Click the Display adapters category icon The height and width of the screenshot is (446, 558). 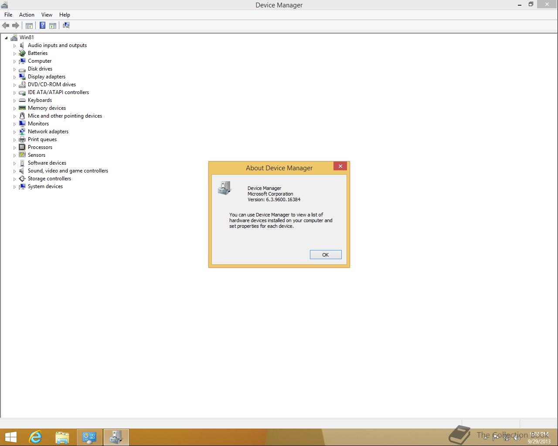click(22, 77)
